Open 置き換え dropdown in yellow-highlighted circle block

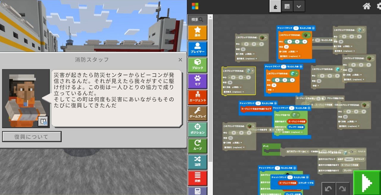(234, 92)
